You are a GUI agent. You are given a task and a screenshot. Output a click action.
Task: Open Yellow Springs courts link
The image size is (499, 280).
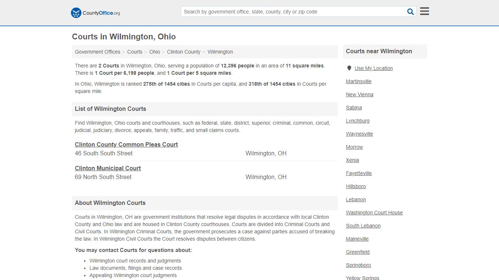(x=362, y=278)
